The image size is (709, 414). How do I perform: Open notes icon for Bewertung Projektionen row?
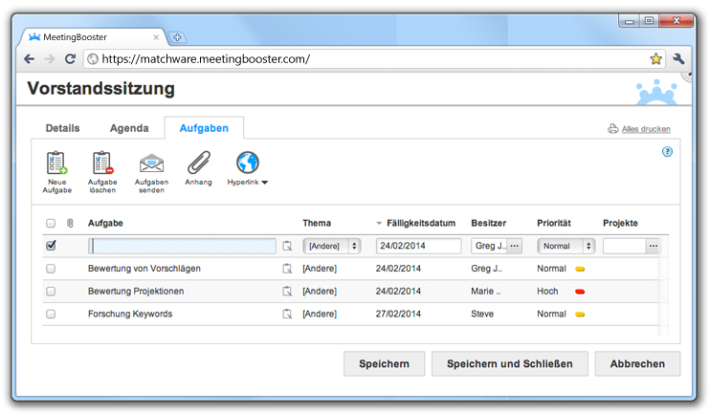286,292
